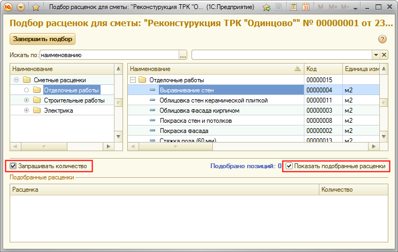
Task: Collapse 'Отделочные работы' group in right list
Action: pyautogui.click(x=133, y=80)
